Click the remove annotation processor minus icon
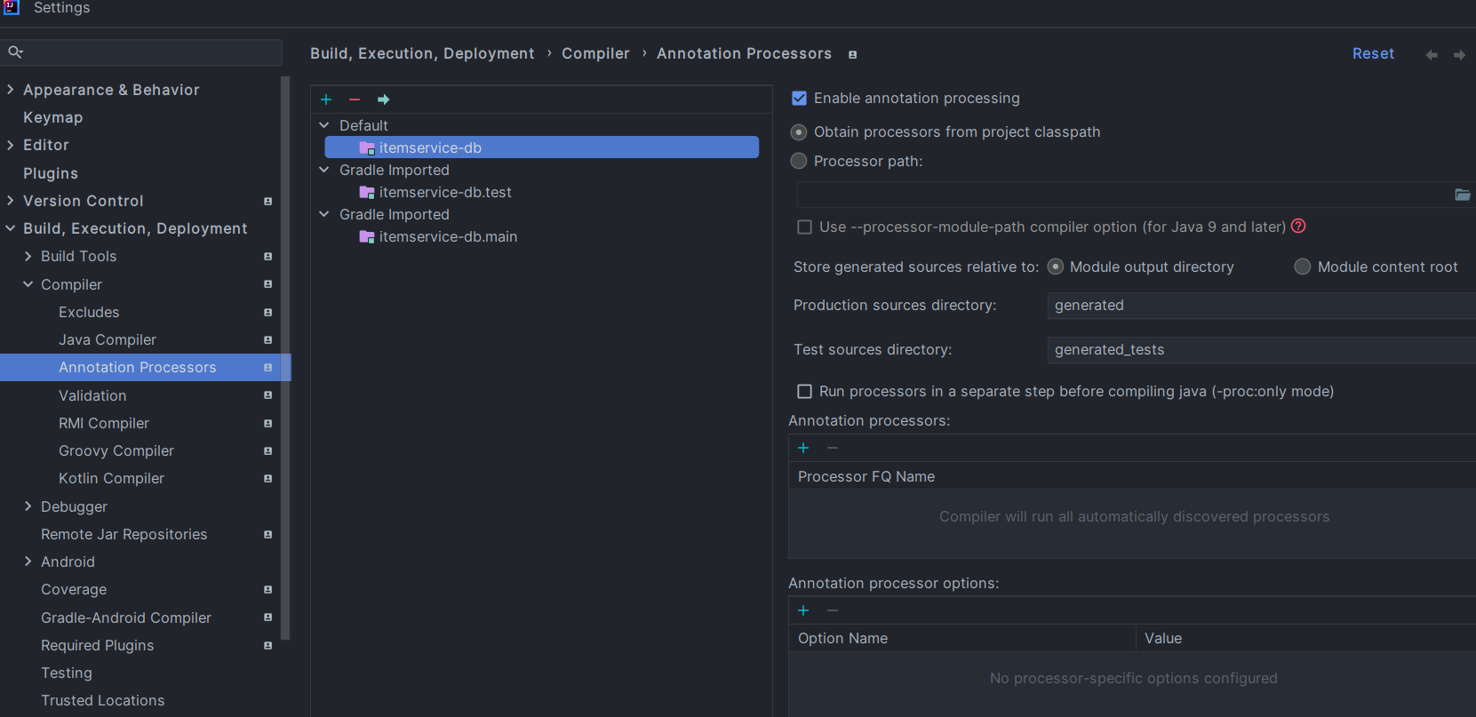The height and width of the screenshot is (717, 1476). [x=833, y=448]
